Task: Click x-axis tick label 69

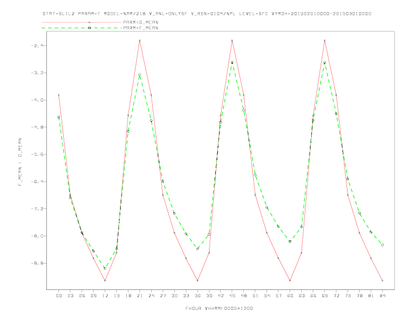Action: click(x=325, y=296)
